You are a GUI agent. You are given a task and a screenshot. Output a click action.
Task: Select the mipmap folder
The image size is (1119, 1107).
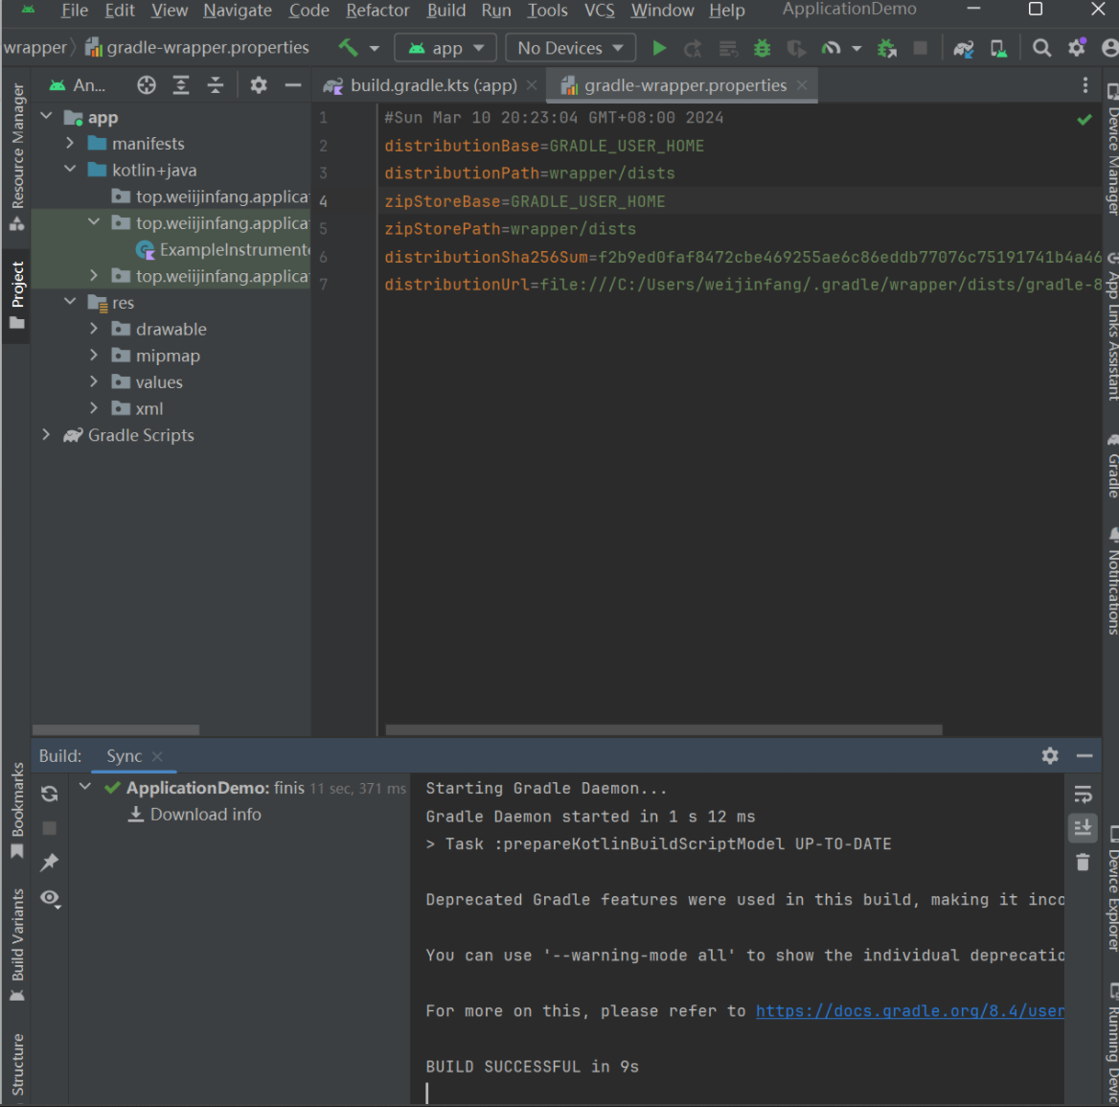pos(168,356)
